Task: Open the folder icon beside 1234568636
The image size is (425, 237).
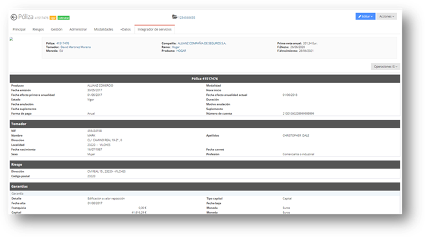Action: [x=175, y=17]
